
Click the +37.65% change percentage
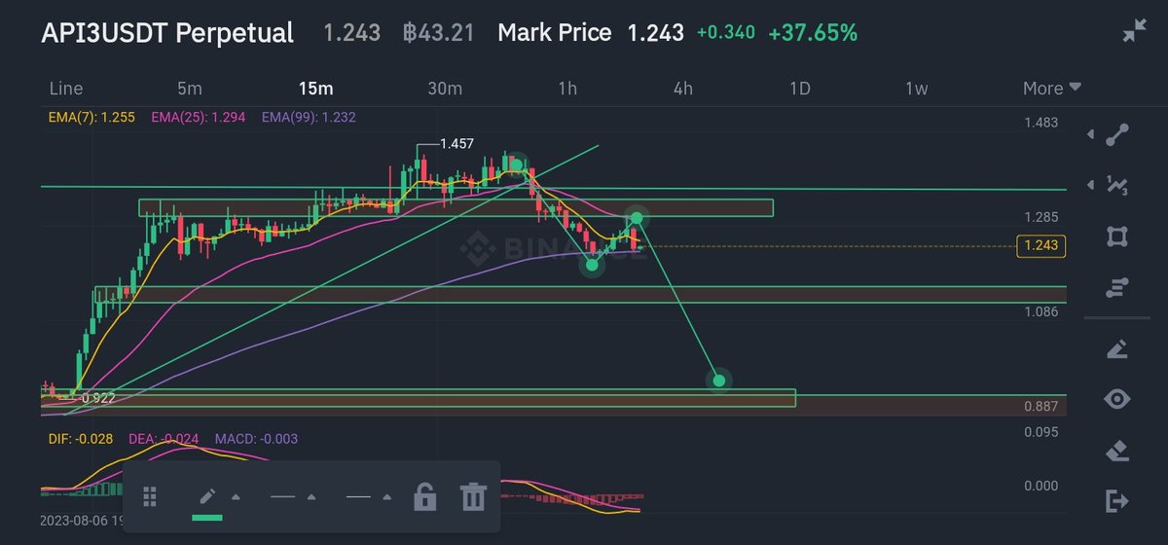pyautogui.click(x=813, y=33)
